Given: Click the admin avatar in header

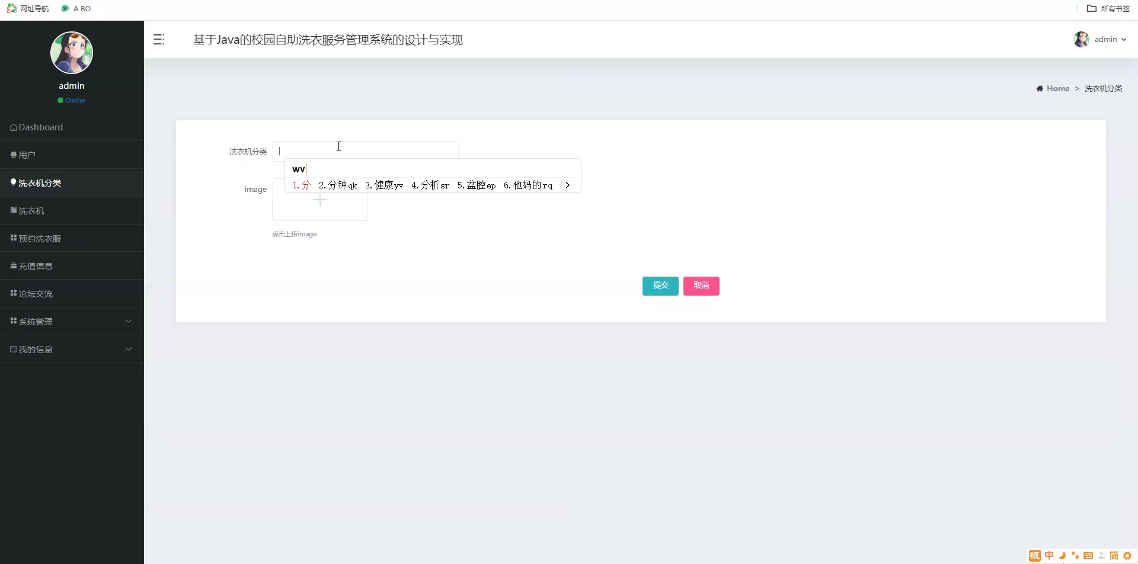Looking at the screenshot, I should (1082, 39).
